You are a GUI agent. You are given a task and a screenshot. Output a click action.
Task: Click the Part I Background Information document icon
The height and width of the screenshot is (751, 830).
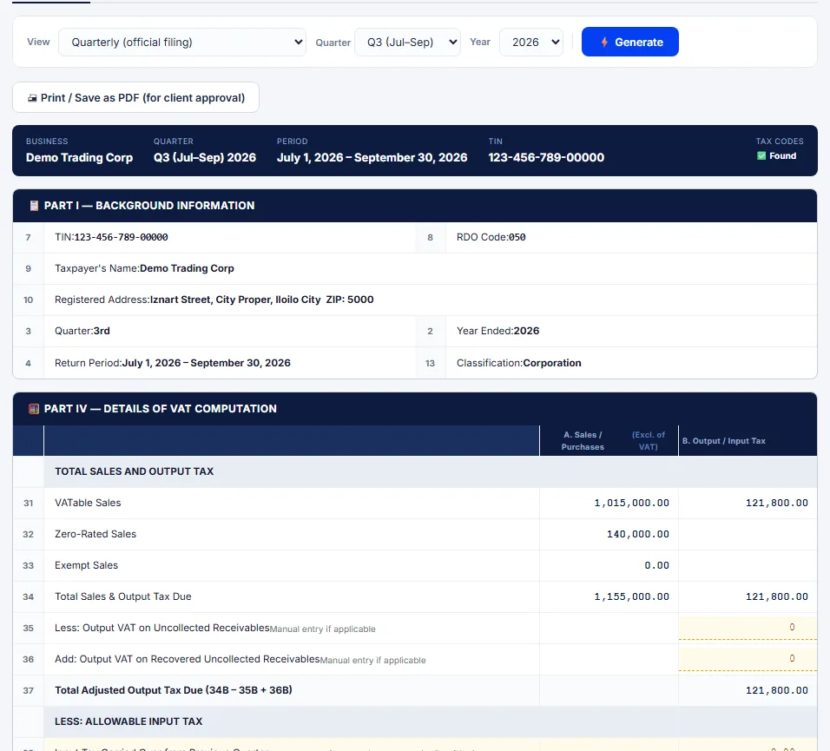(34, 206)
